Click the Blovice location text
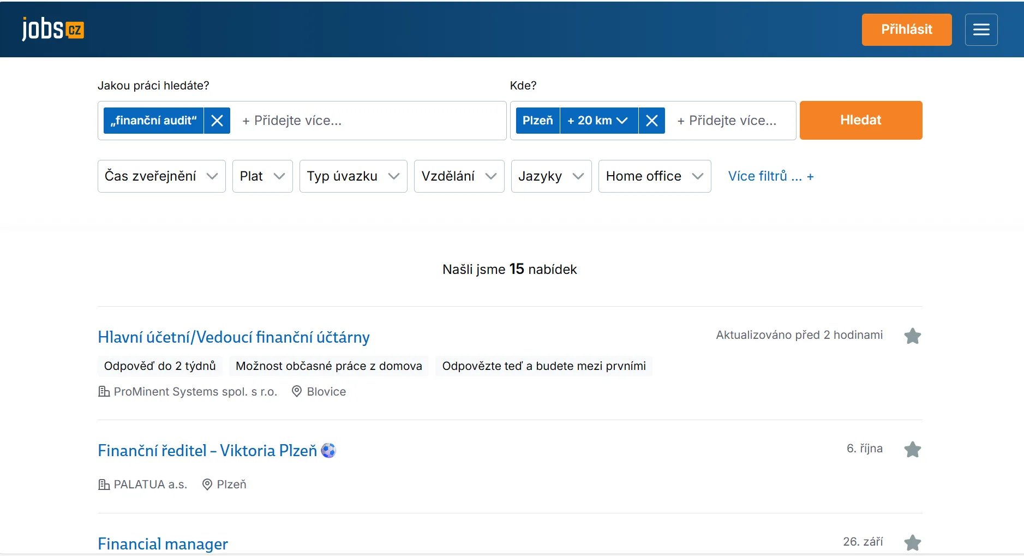 326,392
